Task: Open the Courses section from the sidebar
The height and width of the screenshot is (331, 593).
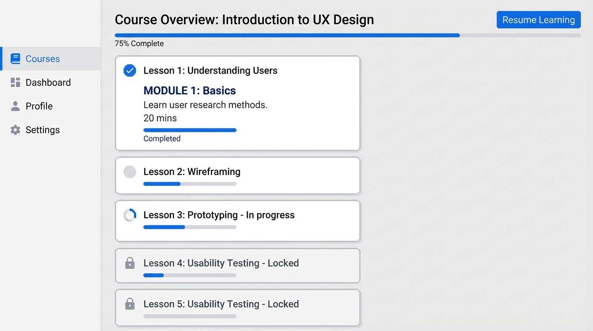Action: click(42, 59)
